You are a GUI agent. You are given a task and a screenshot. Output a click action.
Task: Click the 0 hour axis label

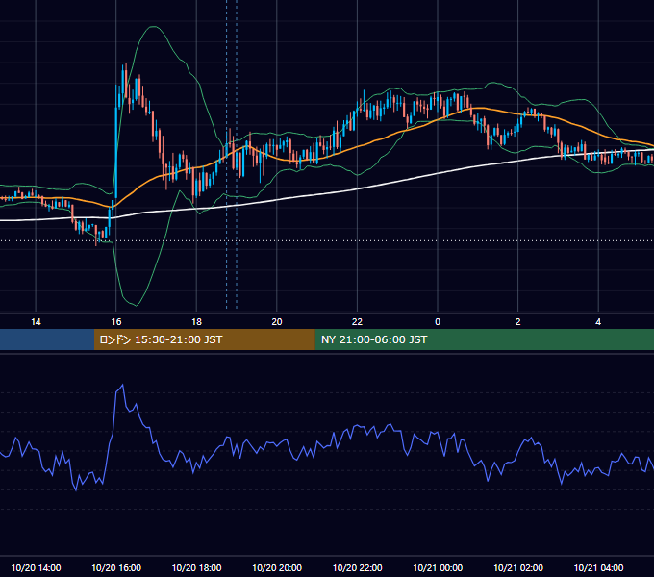pyautogui.click(x=438, y=322)
